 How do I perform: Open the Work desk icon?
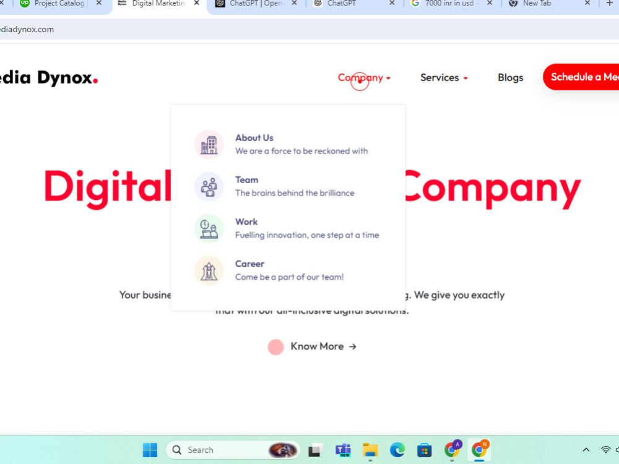[209, 228]
